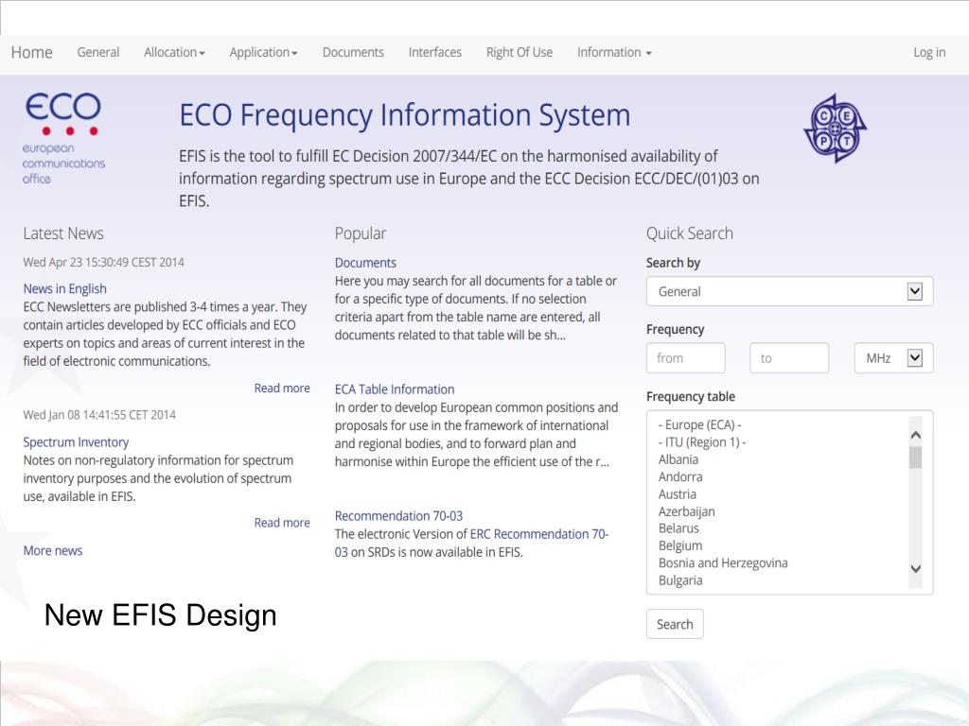
Task: Open the Interfaces navigation item
Action: tap(435, 53)
